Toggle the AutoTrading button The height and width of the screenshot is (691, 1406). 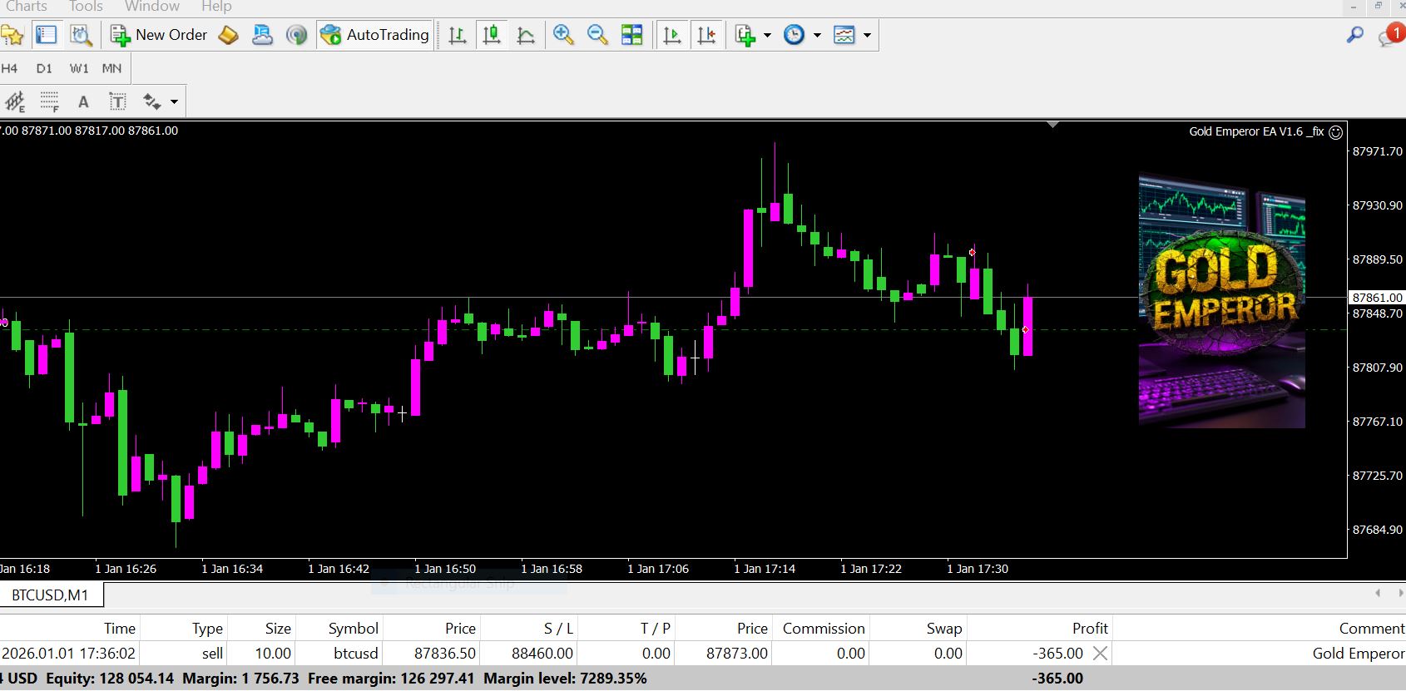[x=375, y=35]
